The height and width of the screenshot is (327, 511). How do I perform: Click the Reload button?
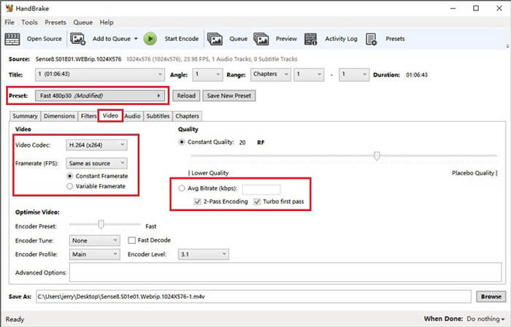186,96
